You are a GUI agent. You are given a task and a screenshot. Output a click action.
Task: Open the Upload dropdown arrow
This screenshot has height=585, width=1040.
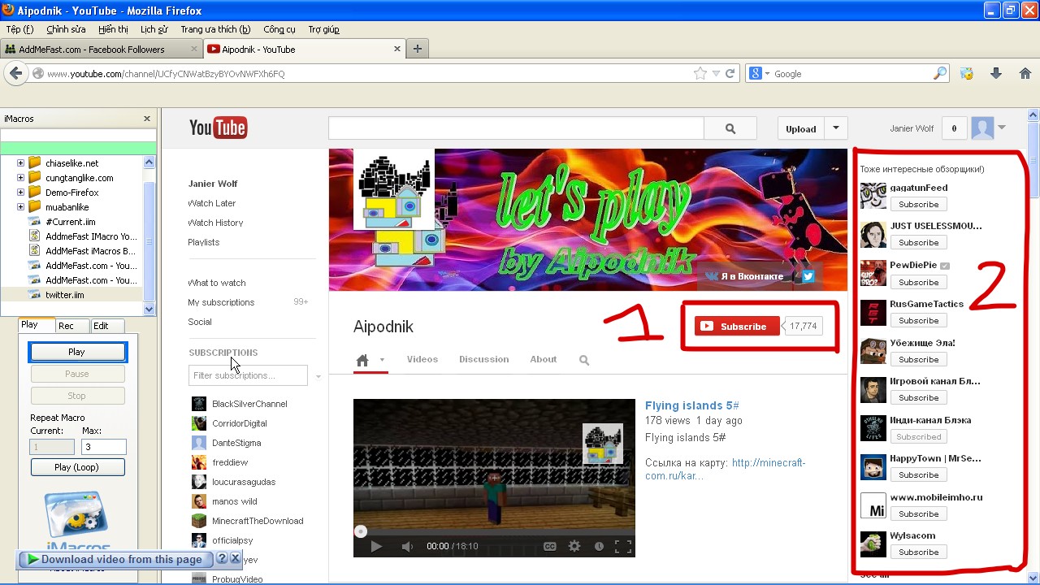836,128
